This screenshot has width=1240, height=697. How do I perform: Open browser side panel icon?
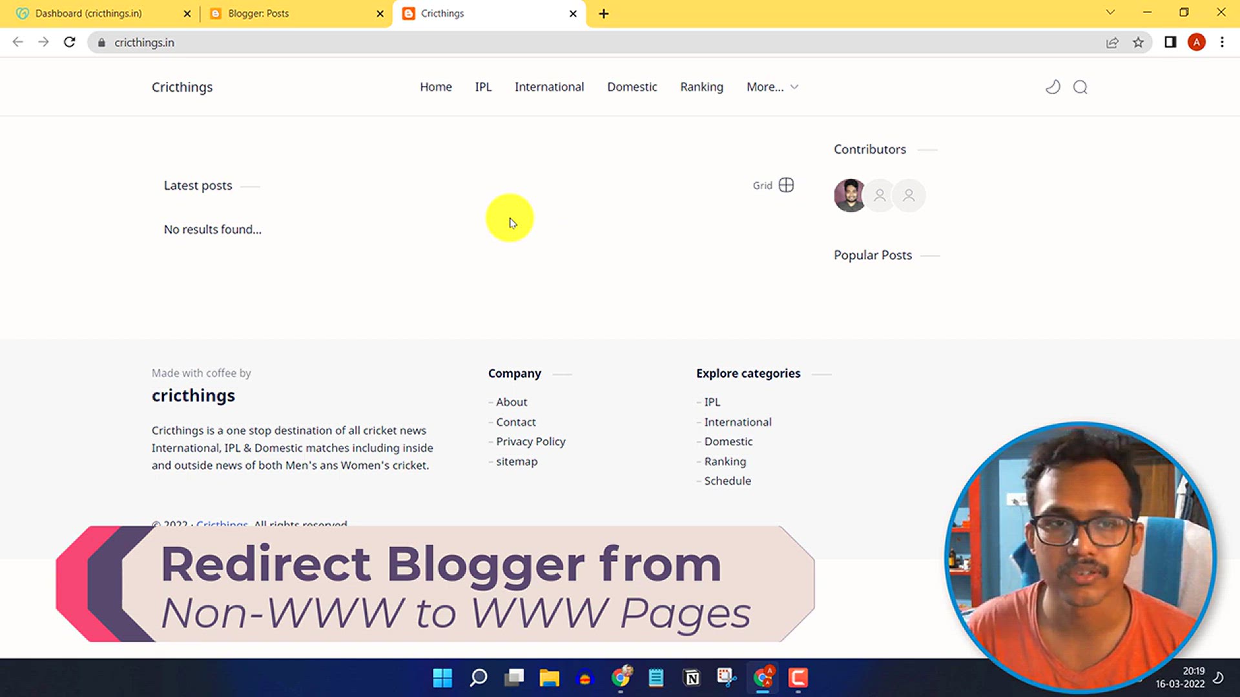click(1170, 43)
